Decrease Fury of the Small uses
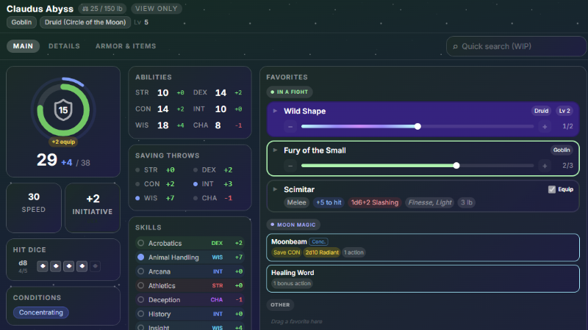This screenshot has height=330, width=588. tap(290, 166)
